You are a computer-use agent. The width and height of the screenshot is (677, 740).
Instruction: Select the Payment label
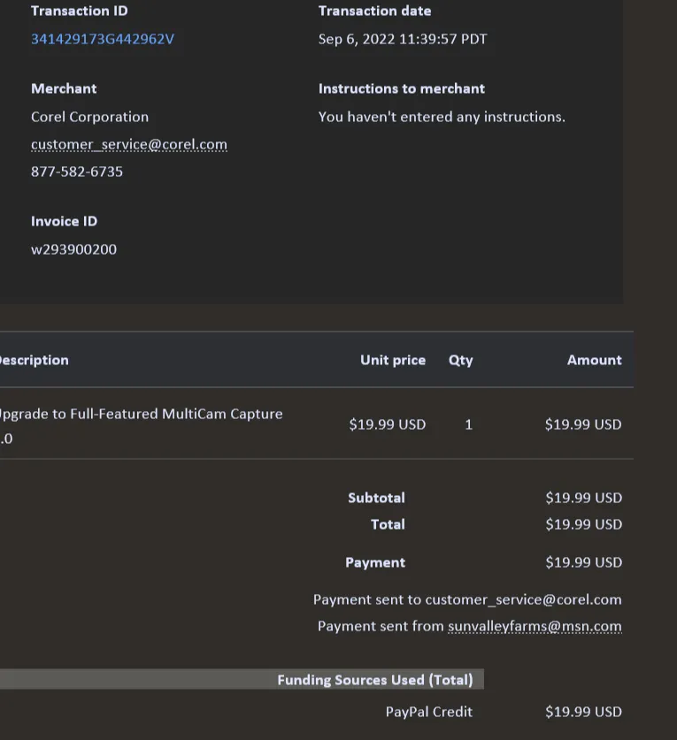point(375,562)
